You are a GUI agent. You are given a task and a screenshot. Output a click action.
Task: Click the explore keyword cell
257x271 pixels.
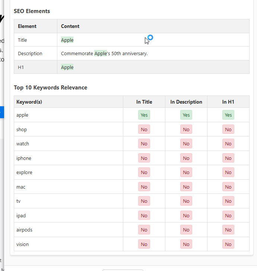point(25,173)
